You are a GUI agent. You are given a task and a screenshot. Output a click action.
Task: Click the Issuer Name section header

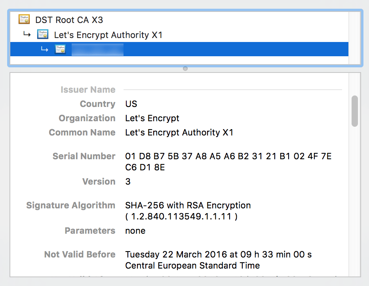(x=88, y=90)
